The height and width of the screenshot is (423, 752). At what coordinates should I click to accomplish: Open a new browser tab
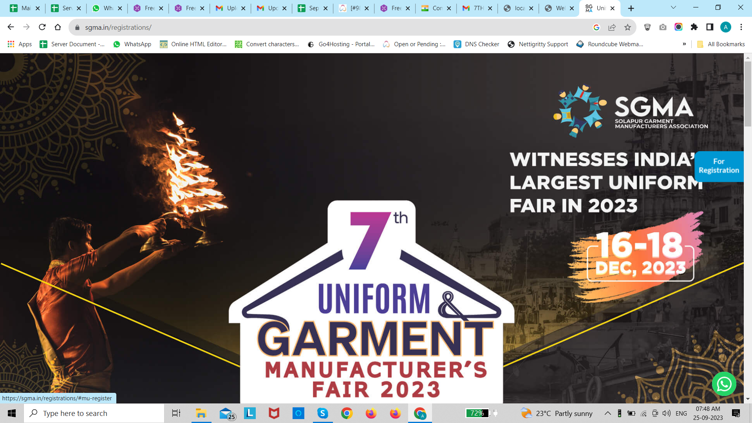pyautogui.click(x=631, y=8)
